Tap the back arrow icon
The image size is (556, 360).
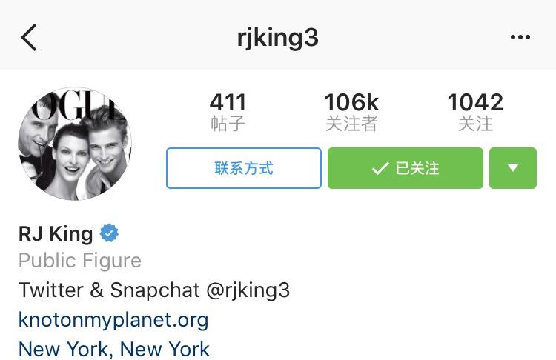(29, 37)
